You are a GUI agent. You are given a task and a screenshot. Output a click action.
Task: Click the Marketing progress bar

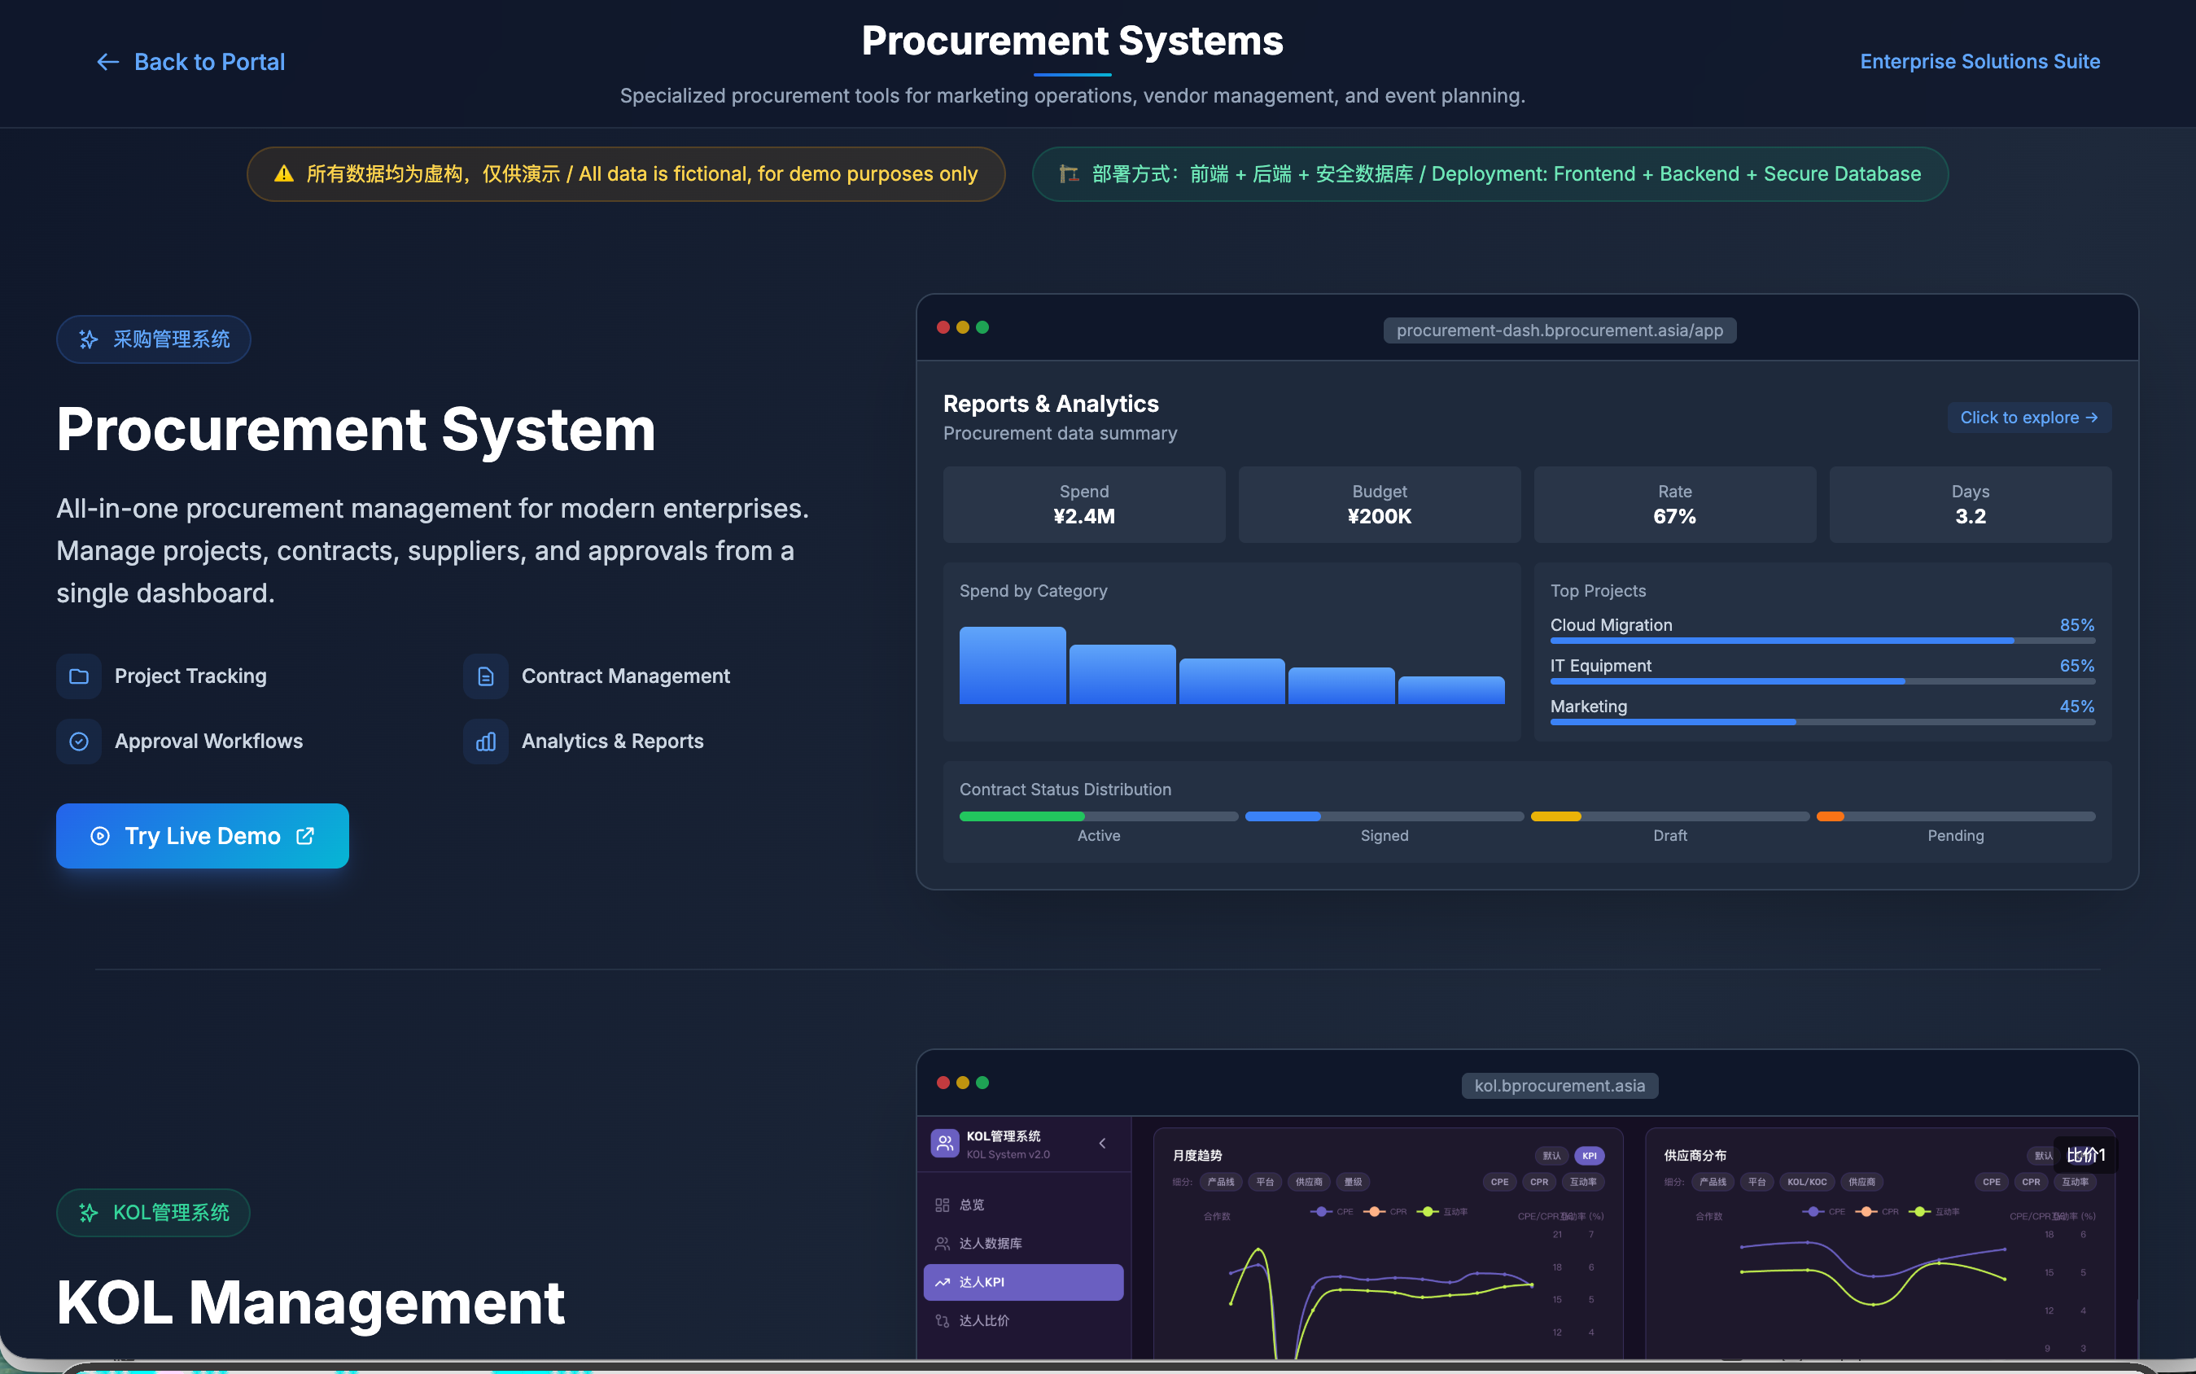pyautogui.click(x=1822, y=723)
